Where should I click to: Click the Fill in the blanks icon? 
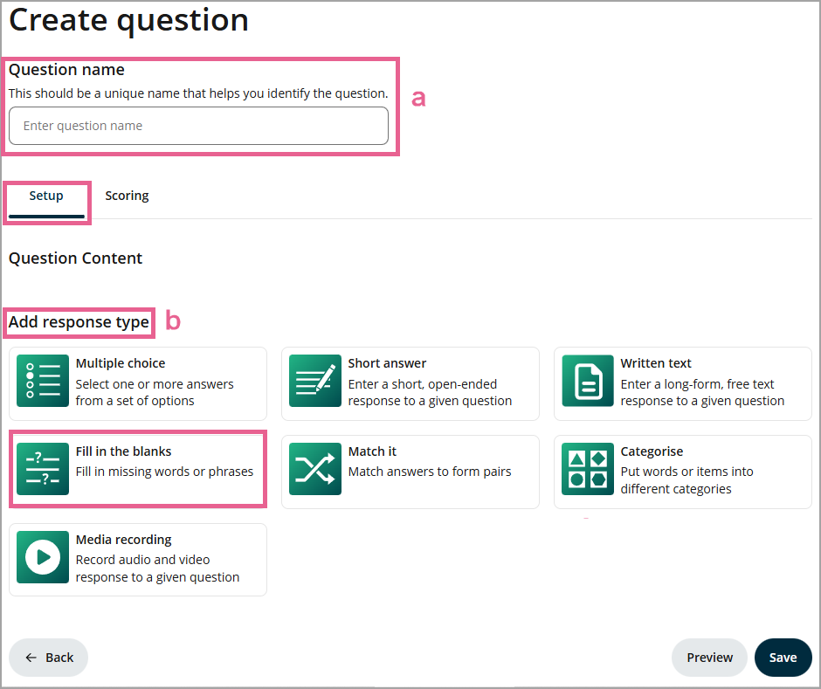tap(43, 470)
